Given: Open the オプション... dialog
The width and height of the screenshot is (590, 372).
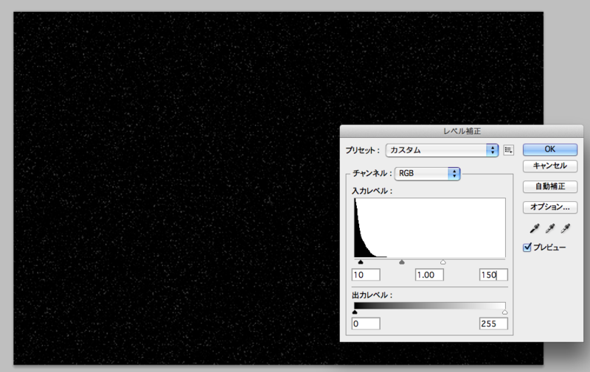Looking at the screenshot, I should (x=549, y=207).
